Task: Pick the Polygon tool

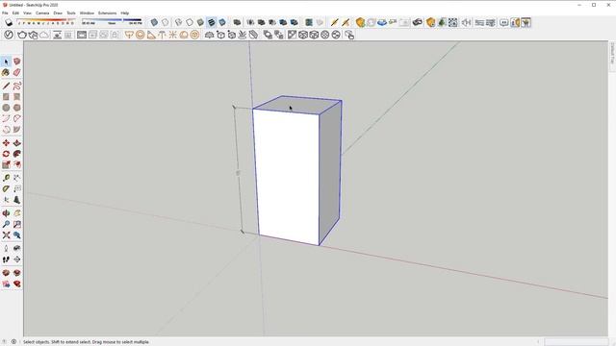Action: tap(17, 108)
